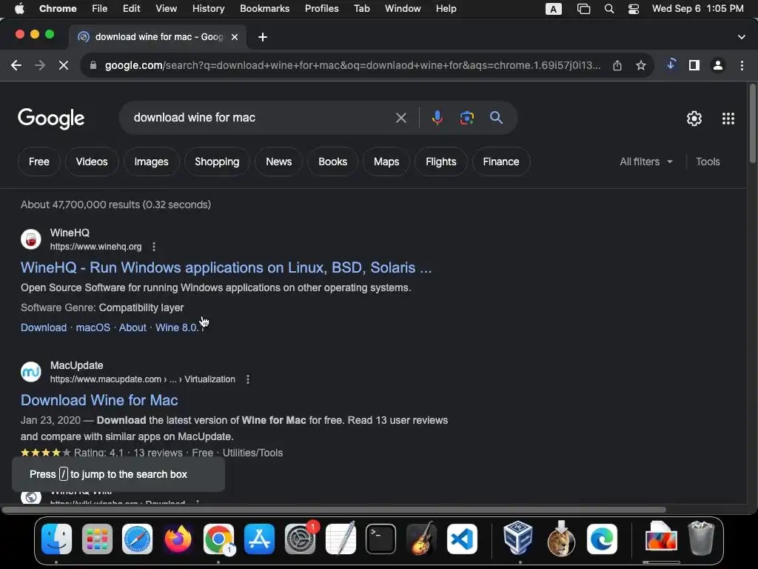This screenshot has height=569, width=758.
Task: Open the WineHQ result title link
Action: pyautogui.click(x=227, y=267)
